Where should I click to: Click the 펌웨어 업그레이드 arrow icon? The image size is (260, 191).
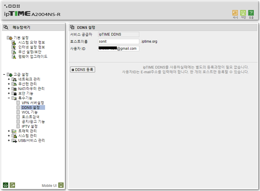point(14,57)
